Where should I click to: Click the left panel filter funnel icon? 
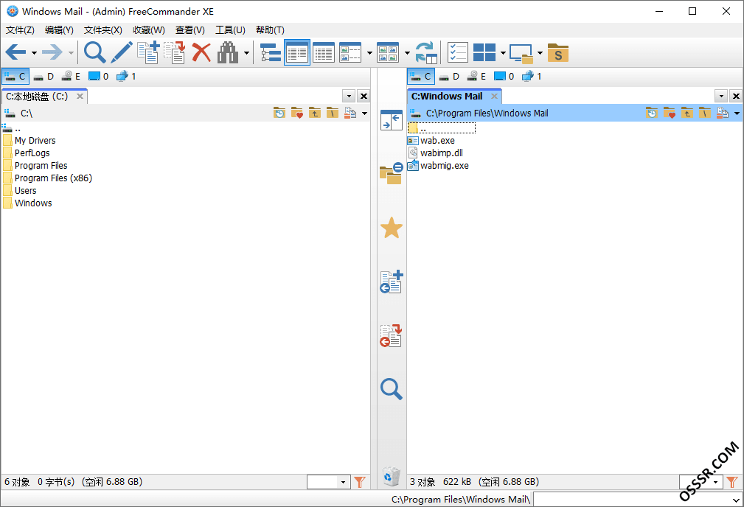360,483
